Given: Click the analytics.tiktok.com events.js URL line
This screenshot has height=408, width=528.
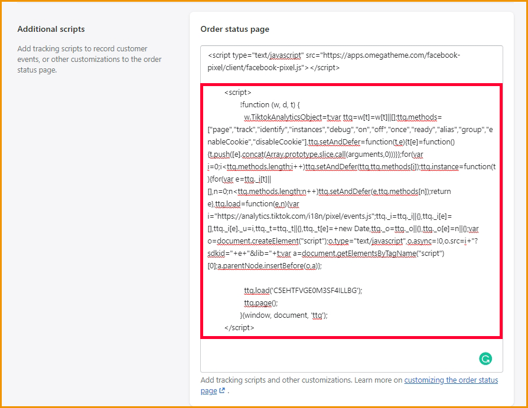Looking at the screenshot, I should pyautogui.click(x=343, y=216).
